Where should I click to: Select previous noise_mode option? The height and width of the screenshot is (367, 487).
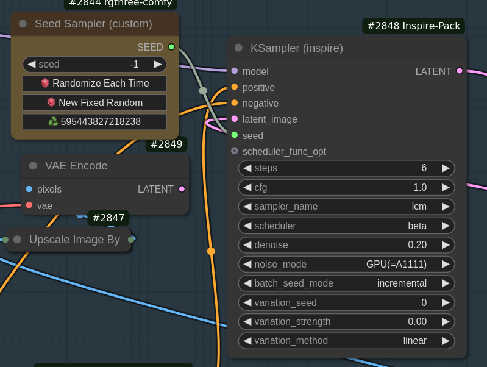pos(247,264)
